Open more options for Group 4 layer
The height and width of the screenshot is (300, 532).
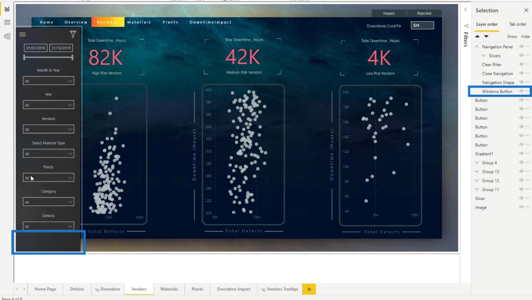(x=527, y=163)
